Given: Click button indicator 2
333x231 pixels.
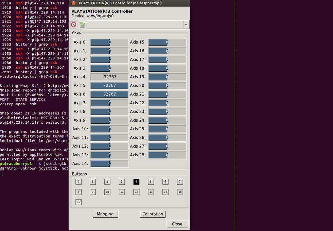Looking at the screenshot, I should (107, 182).
